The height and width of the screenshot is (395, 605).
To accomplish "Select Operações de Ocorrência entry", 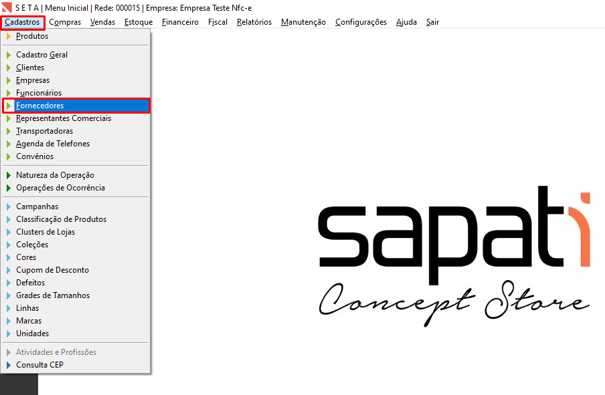I will (x=76, y=188).
